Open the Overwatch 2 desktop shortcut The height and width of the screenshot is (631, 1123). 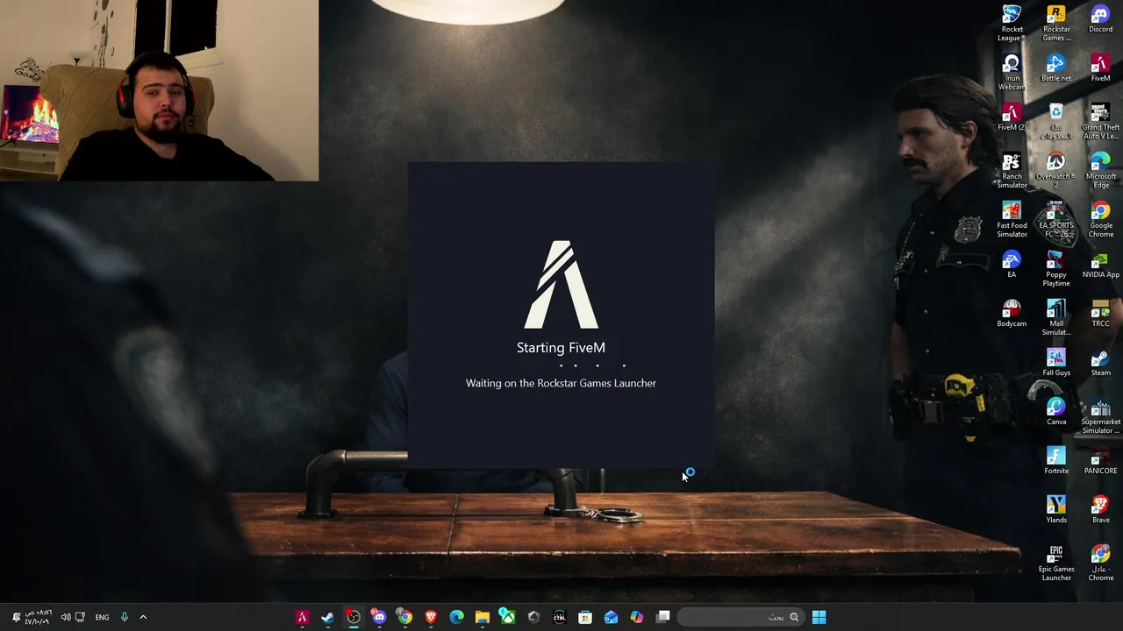tap(1056, 170)
